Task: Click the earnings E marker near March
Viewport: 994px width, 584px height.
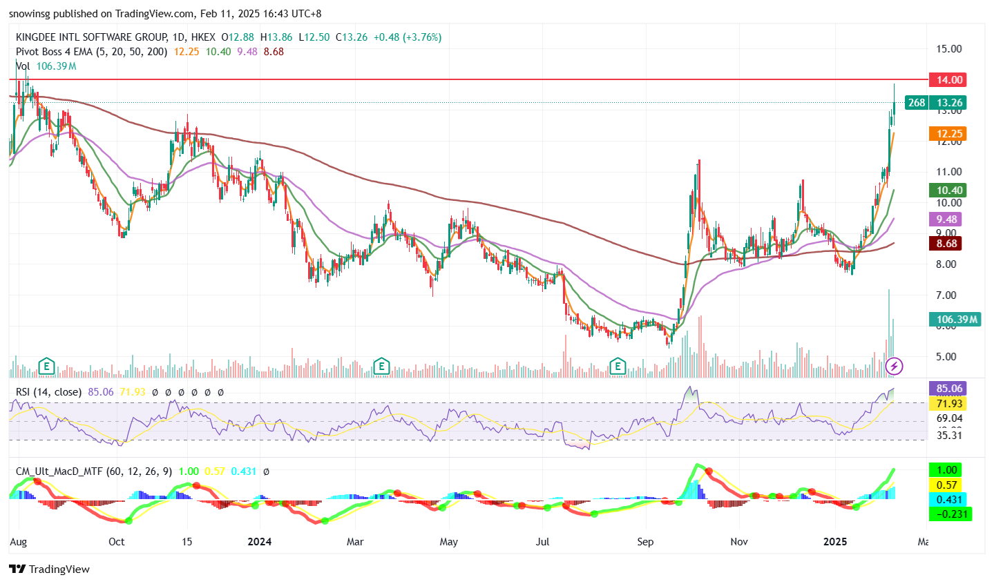Action: tap(381, 366)
